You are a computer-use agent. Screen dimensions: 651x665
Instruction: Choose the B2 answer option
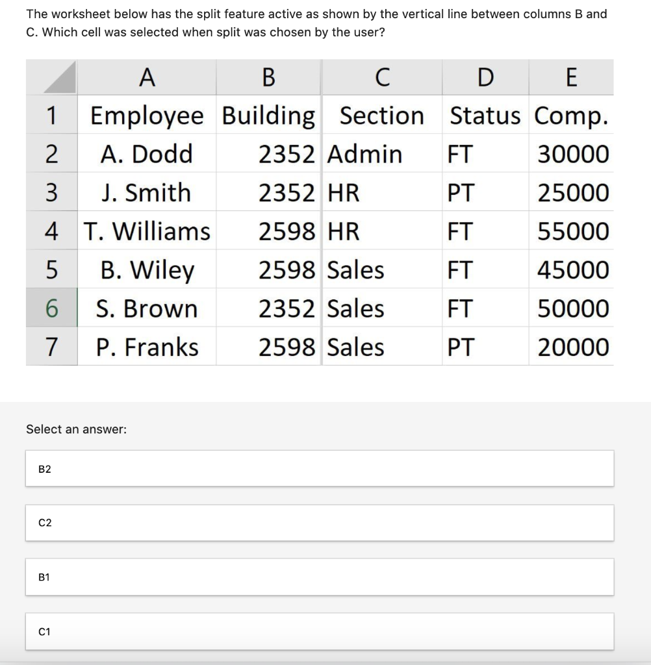point(319,468)
